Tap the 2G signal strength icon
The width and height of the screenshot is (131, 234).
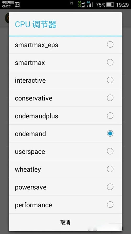pos(90,4)
